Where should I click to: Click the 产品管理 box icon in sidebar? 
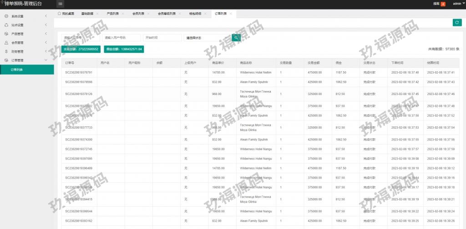tap(6, 34)
